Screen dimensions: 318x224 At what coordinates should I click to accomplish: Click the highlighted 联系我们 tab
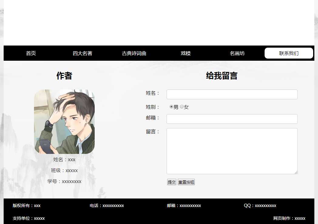coord(289,53)
